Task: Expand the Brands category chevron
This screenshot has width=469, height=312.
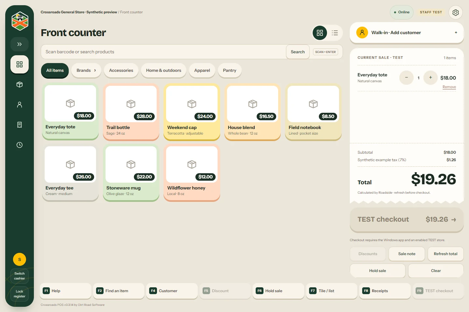Action: click(x=95, y=70)
